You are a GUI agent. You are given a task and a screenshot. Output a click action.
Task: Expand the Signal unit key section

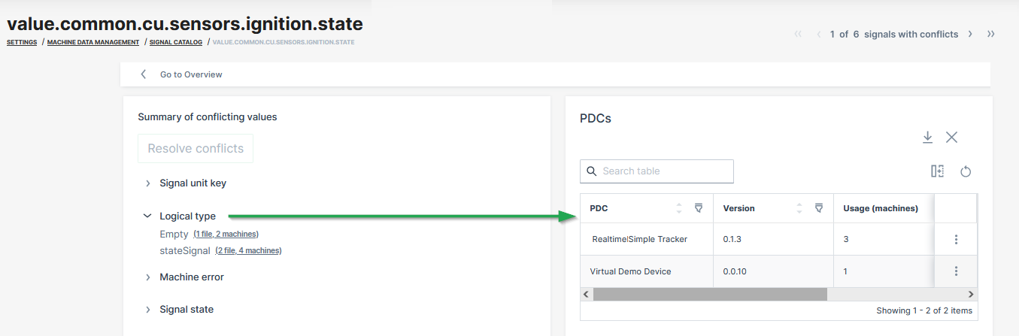[x=148, y=183]
